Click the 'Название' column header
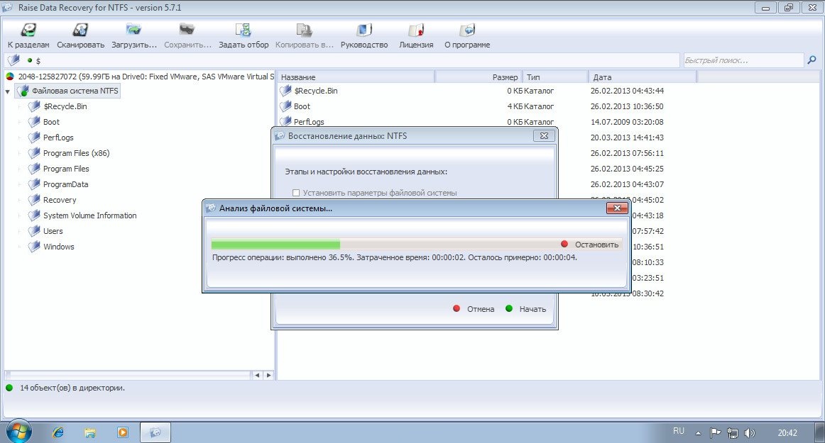 [356, 77]
